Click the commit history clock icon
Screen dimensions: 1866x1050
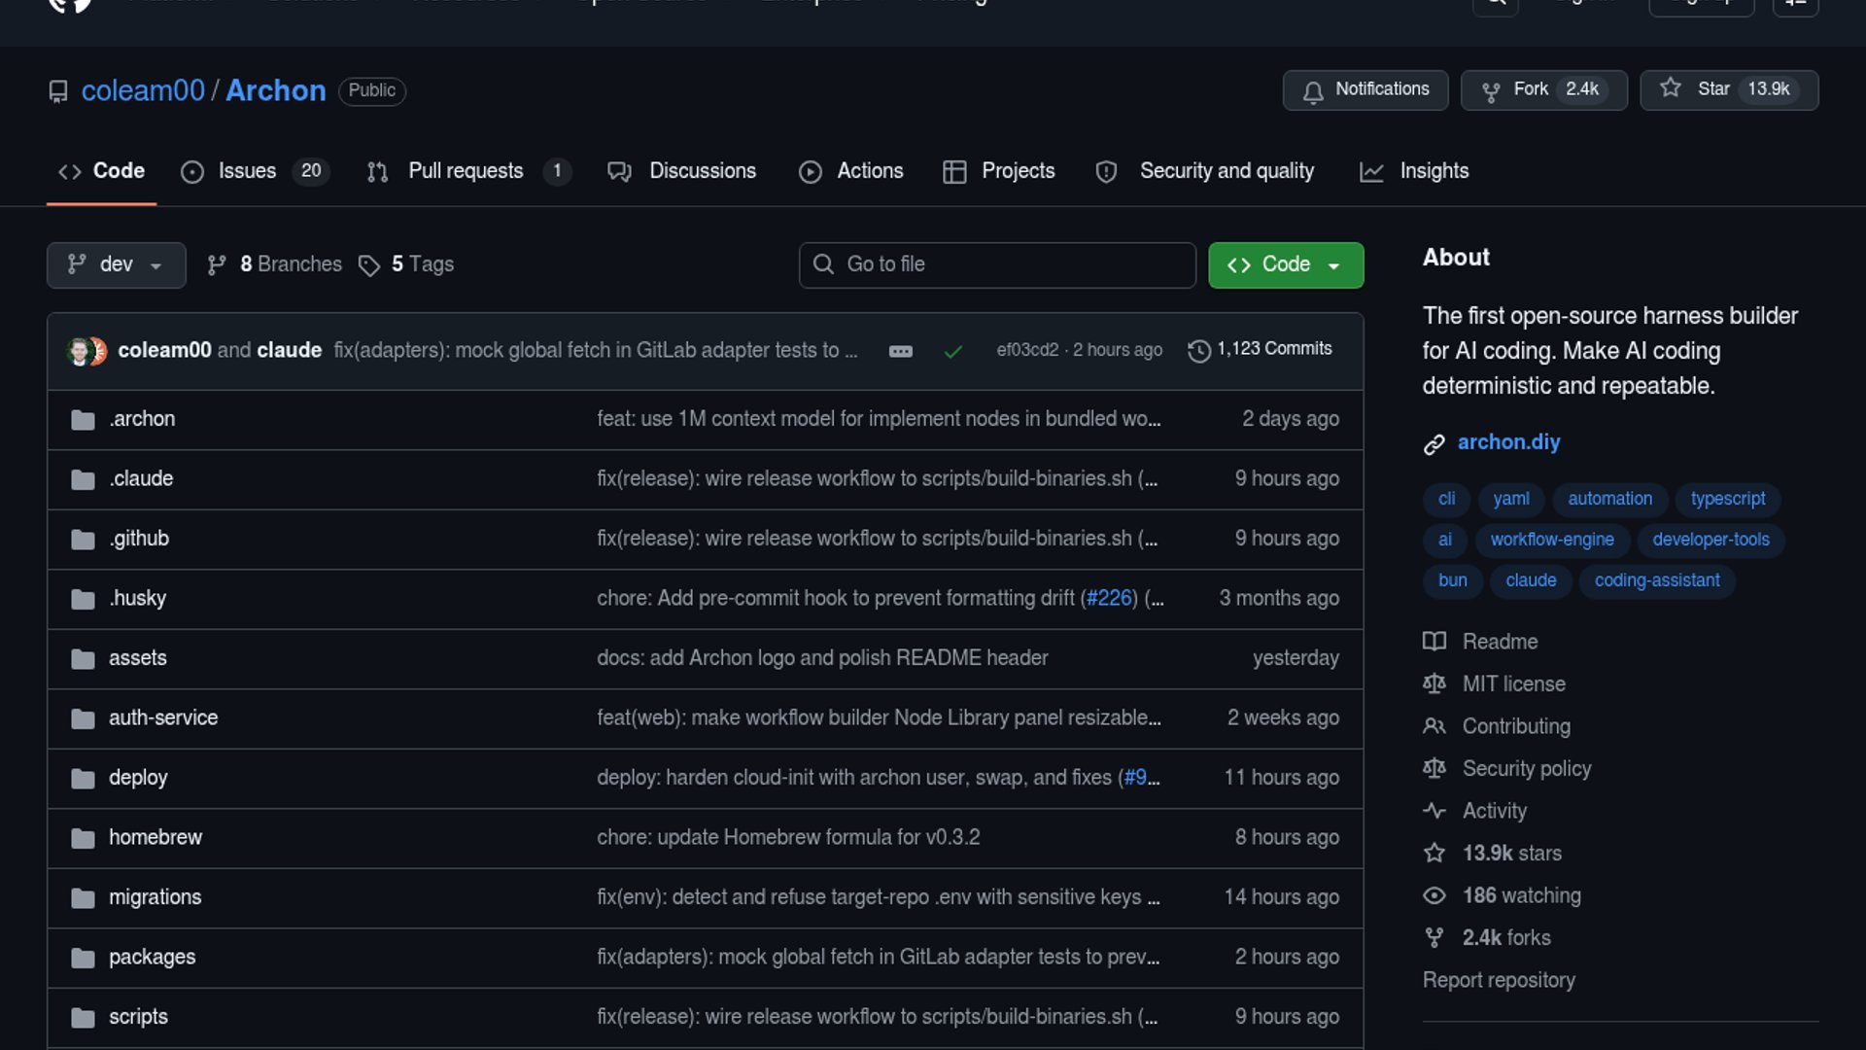(x=1199, y=350)
